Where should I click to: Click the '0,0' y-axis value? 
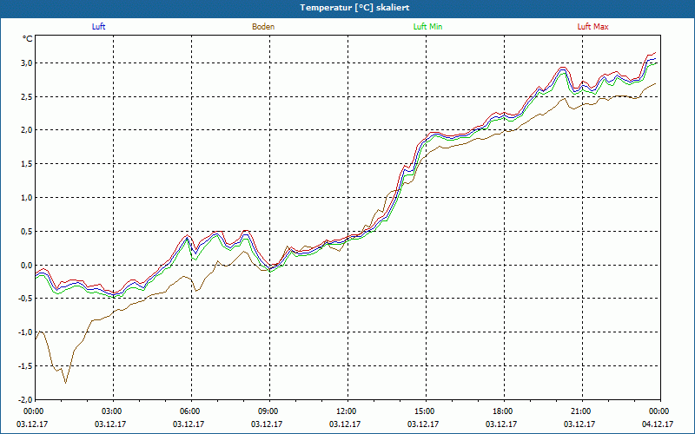point(27,265)
